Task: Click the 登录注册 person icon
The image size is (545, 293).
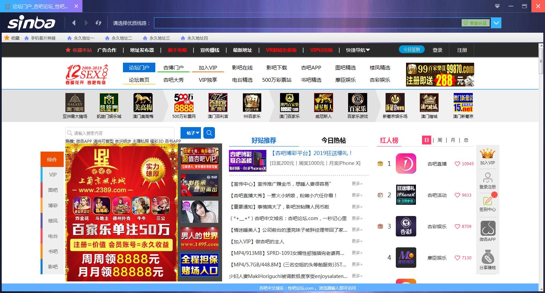Action: coord(487,178)
